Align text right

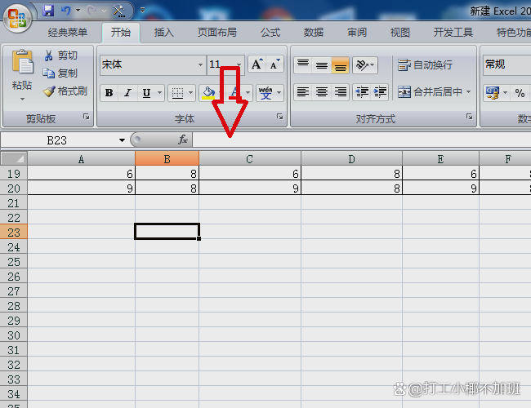click(341, 92)
